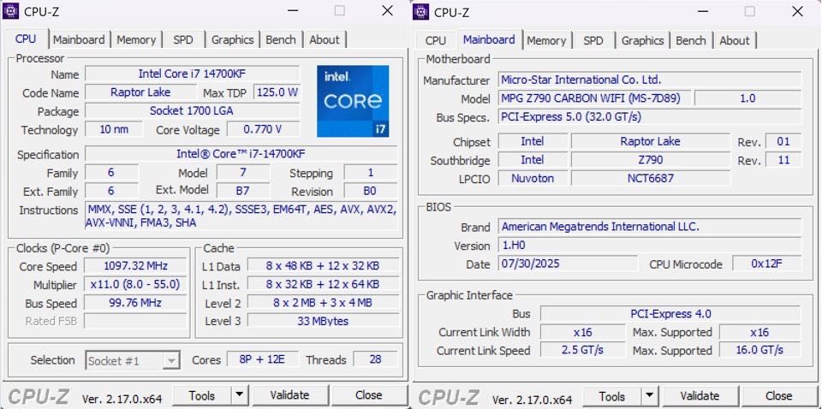Click the 10 nm technology value
822x409 pixels.
pyautogui.click(x=114, y=129)
